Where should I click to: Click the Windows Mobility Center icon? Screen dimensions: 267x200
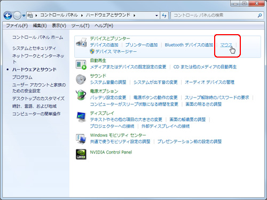pos(81,139)
